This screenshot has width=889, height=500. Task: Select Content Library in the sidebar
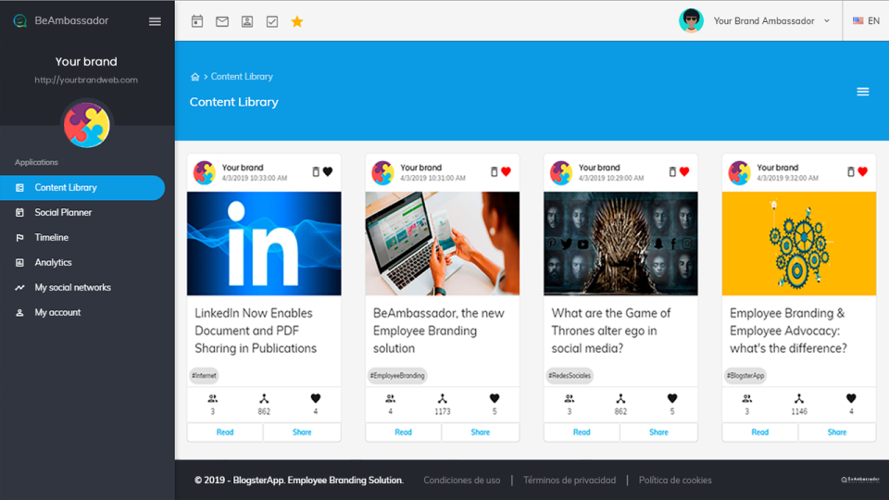pyautogui.click(x=82, y=188)
